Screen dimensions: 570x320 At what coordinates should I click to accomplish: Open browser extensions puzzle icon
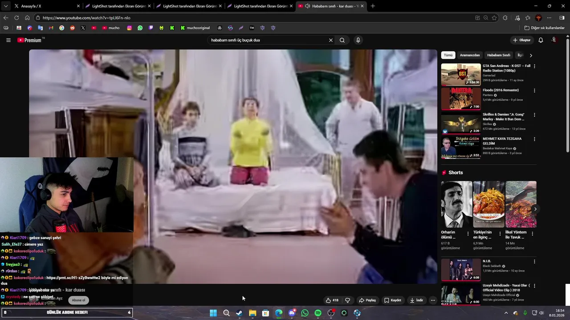click(505, 18)
